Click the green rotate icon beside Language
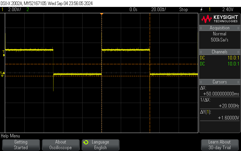This screenshot has width=241, height=151. 86,142
